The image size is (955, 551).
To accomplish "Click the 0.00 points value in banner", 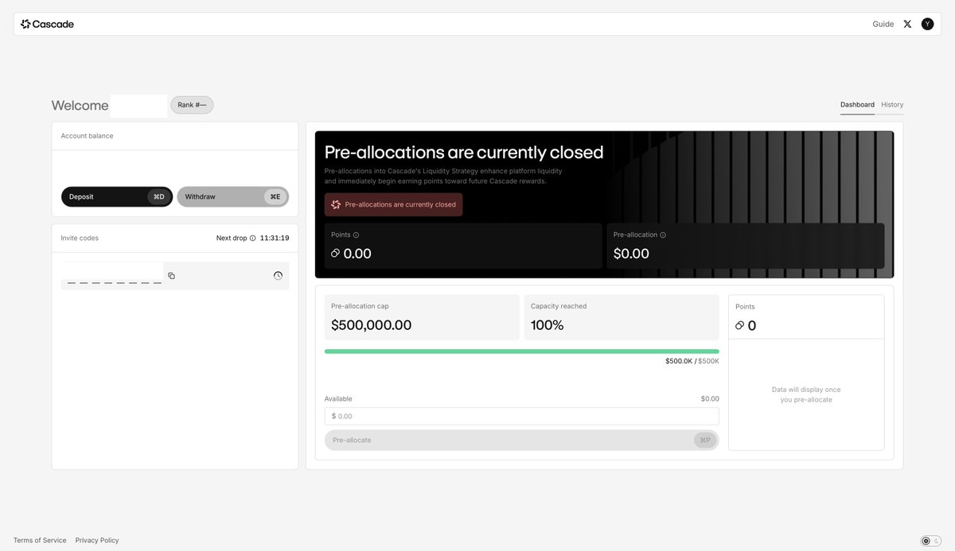I will tap(357, 254).
